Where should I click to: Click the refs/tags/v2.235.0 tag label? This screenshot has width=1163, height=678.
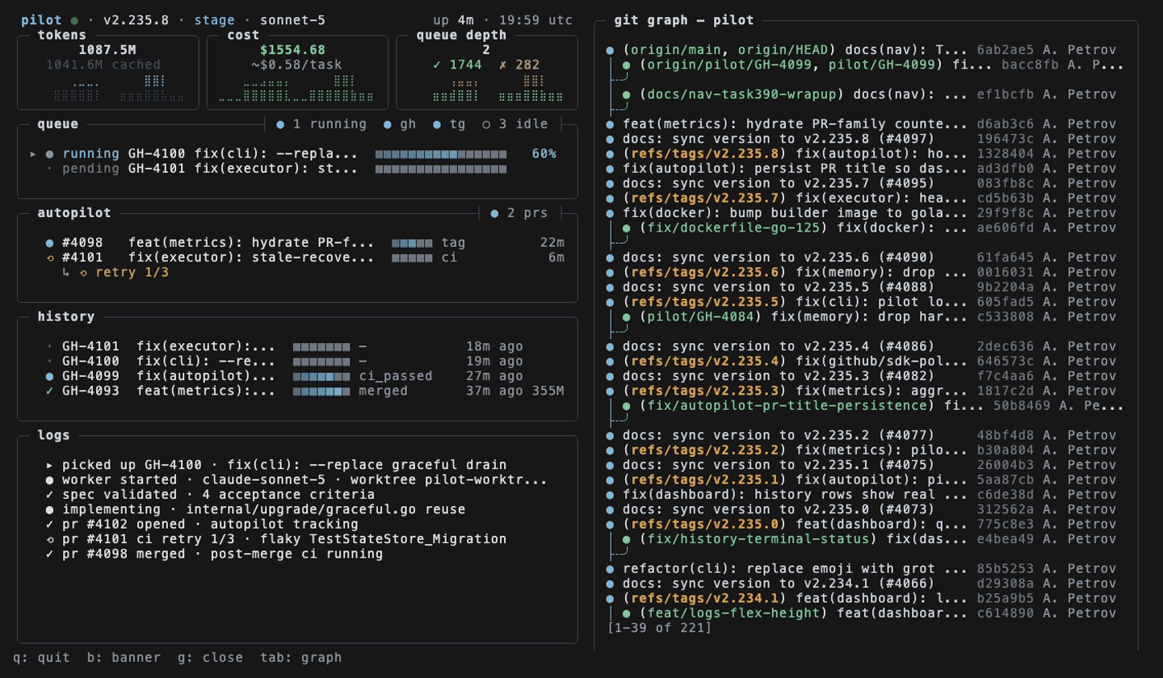[705, 525]
